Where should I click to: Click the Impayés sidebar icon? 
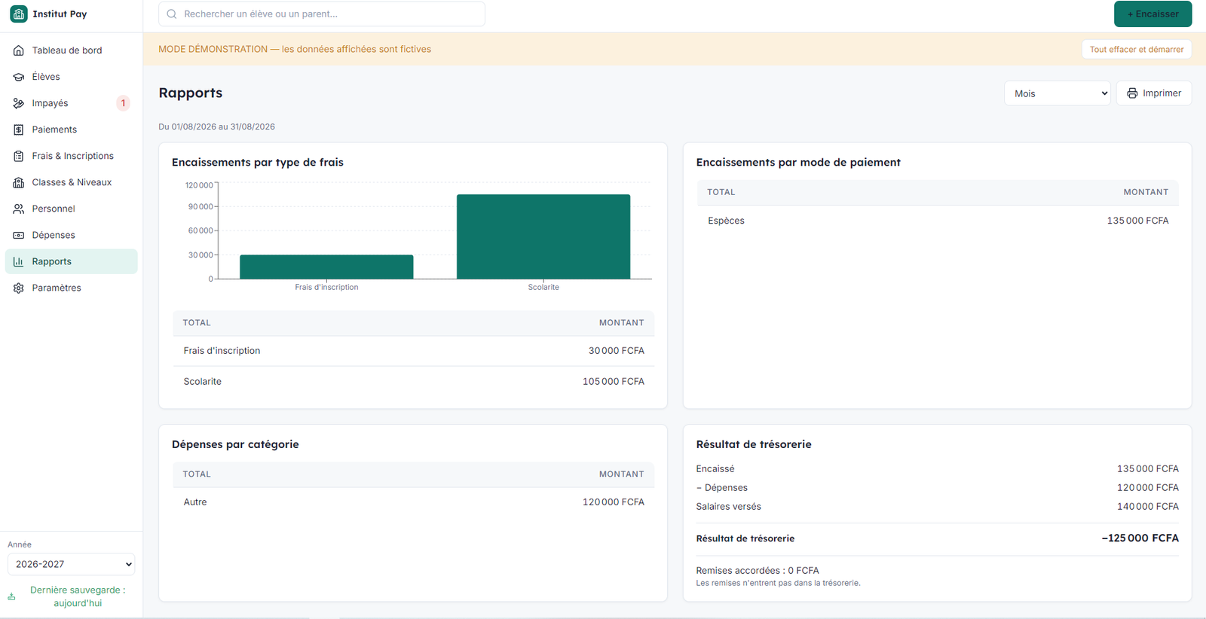point(19,103)
